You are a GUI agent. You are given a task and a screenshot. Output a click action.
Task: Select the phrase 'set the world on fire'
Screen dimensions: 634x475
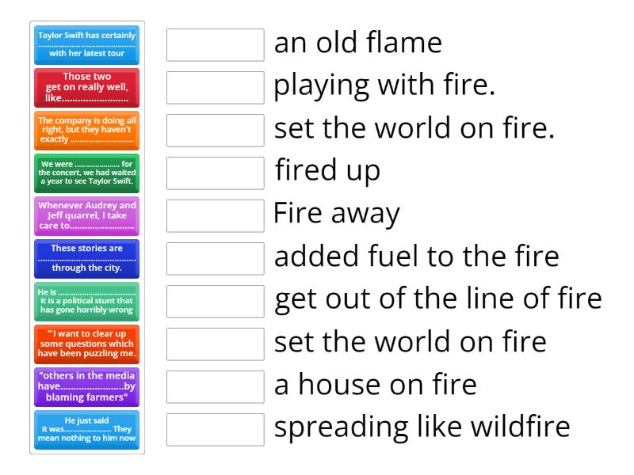tap(410, 341)
